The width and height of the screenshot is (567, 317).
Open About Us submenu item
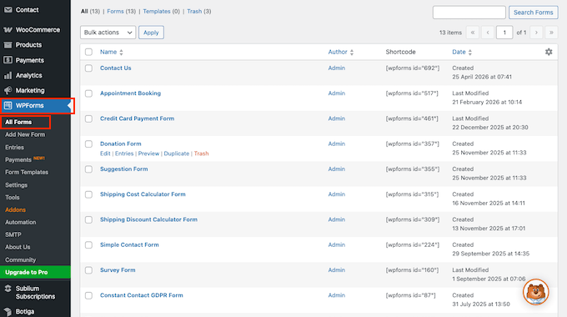[x=18, y=247]
